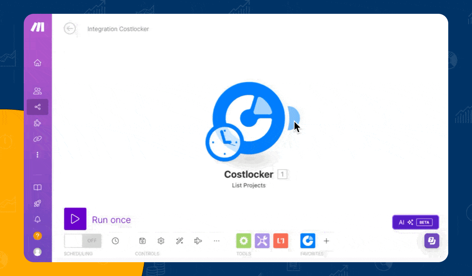Click the Run once button

pos(75,219)
